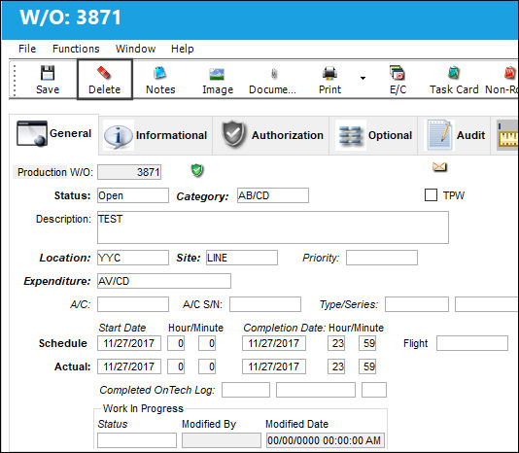The width and height of the screenshot is (519, 453).
Task: Click the toolbar drag handle dots
Action: (15, 80)
